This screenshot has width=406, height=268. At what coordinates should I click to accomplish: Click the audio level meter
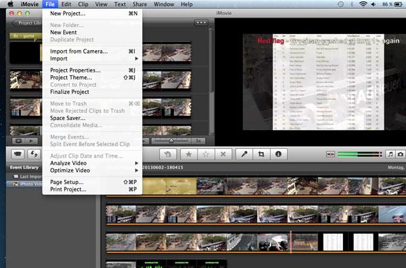(360, 154)
